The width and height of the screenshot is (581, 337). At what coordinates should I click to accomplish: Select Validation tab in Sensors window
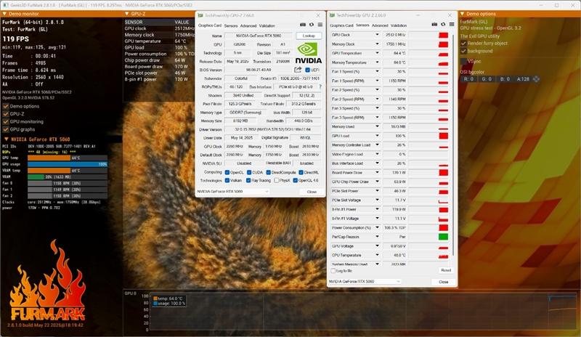tap(399, 25)
